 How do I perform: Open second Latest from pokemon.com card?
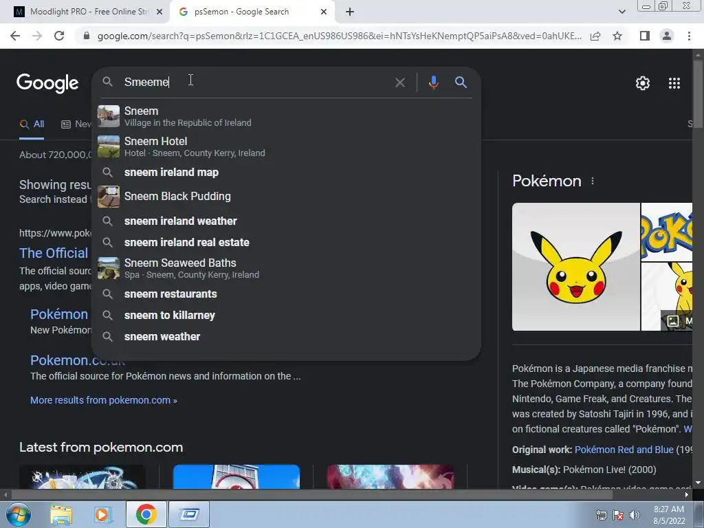point(236,477)
